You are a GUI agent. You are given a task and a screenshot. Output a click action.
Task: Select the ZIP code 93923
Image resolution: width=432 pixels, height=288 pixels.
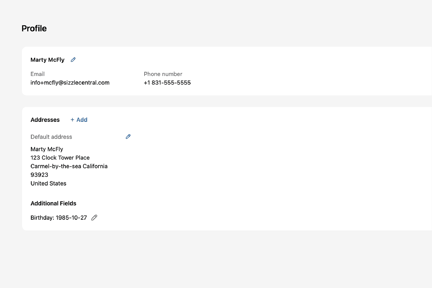click(39, 175)
